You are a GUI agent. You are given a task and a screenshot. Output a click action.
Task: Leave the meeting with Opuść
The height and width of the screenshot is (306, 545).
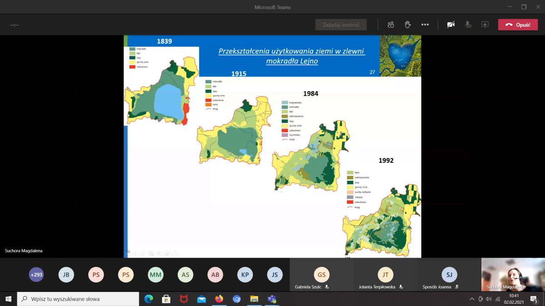coord(518,25)
